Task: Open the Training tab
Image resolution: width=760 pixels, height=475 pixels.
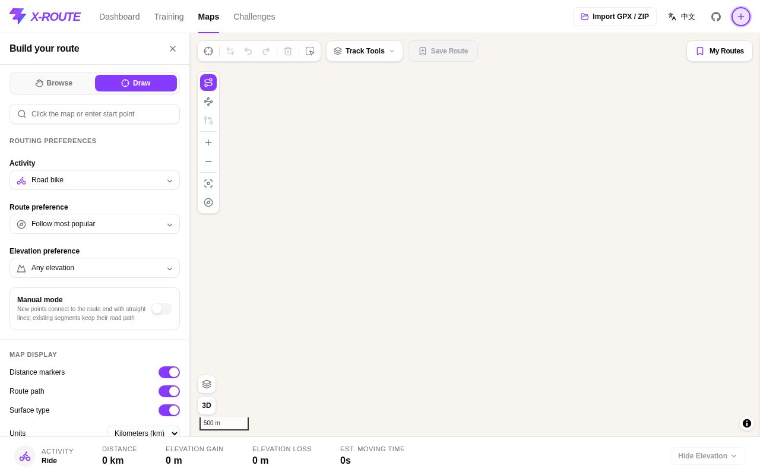Action: click(169, 17)
